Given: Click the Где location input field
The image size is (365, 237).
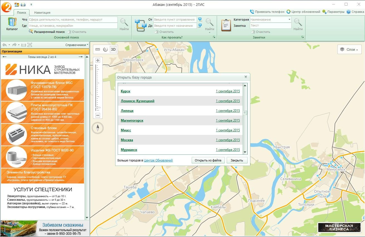Looking at the screenshot, I should 73,26.
